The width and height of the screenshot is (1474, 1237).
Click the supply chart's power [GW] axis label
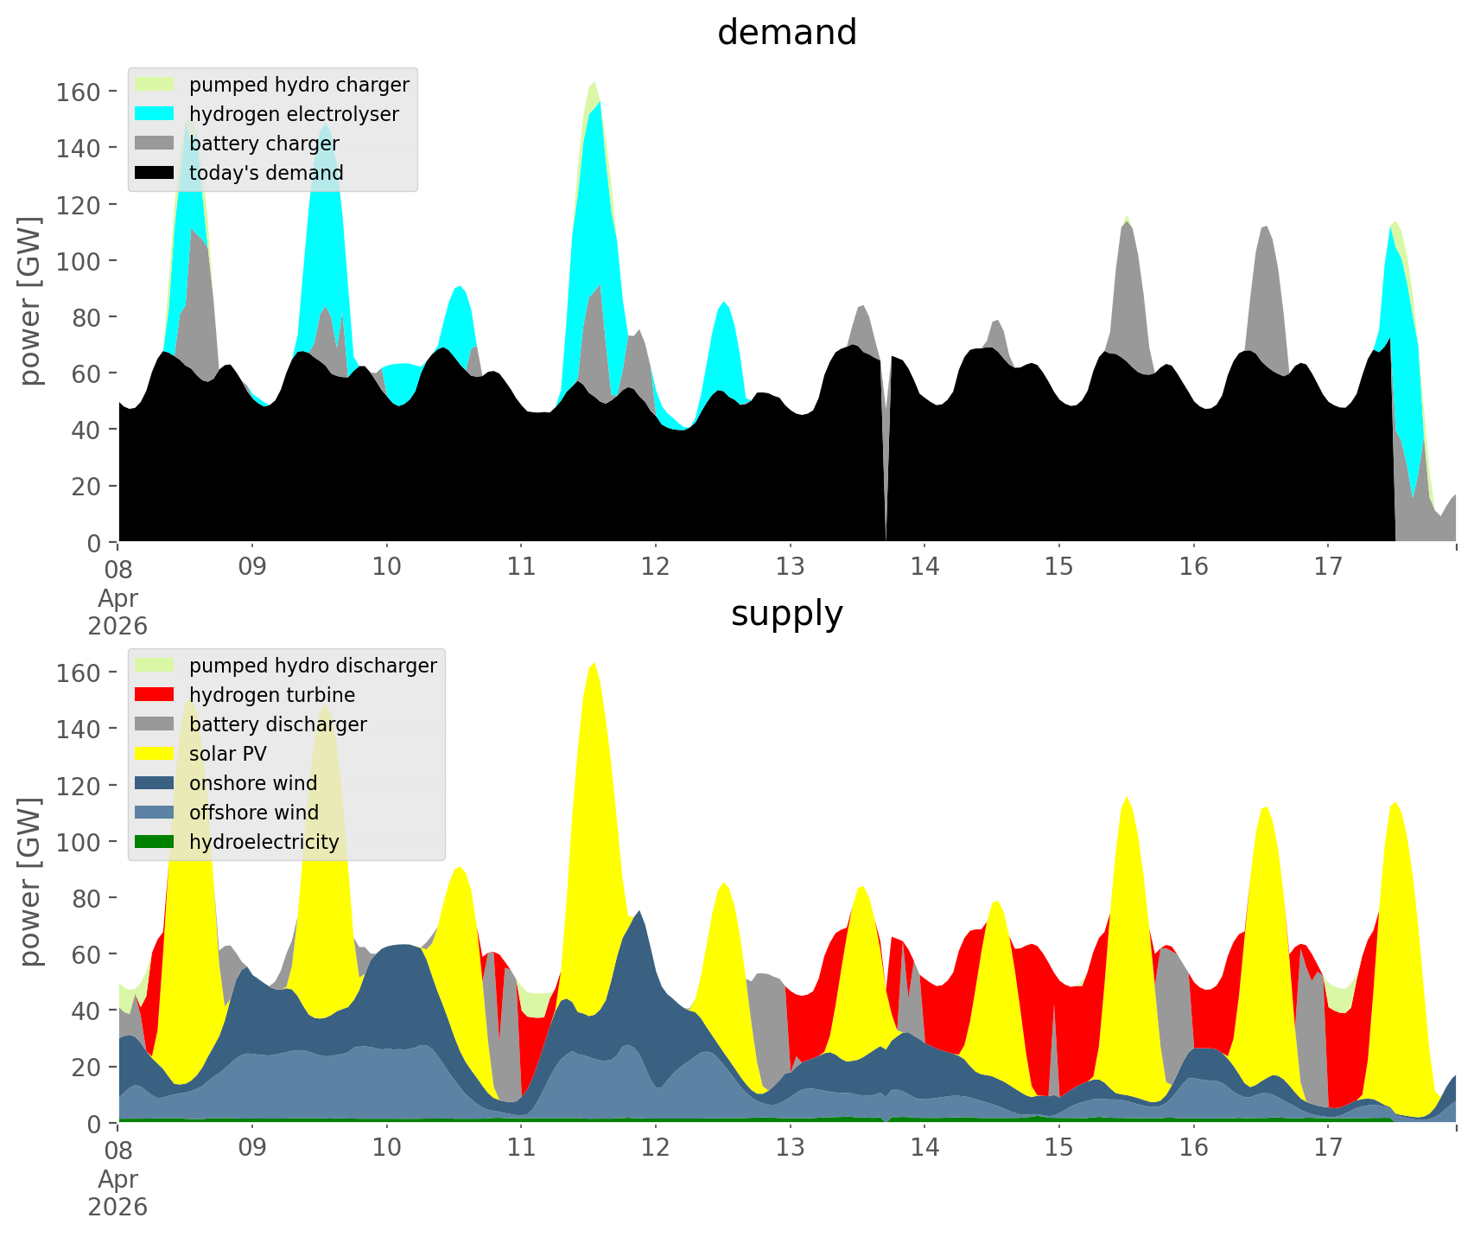pyautogui.click(x=30, y=882)
